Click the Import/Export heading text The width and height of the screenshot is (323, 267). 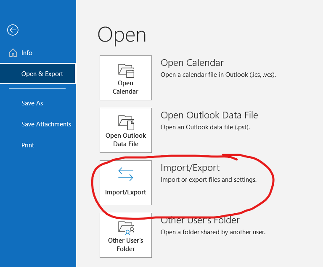[190, 168]
